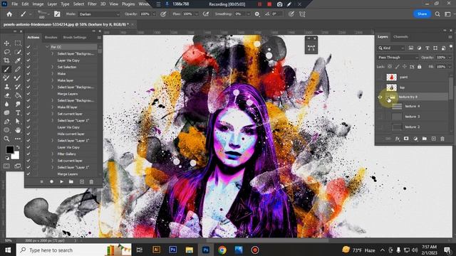
Task: Click Stop playing in Actions panel
Action: tap(41, 182)
